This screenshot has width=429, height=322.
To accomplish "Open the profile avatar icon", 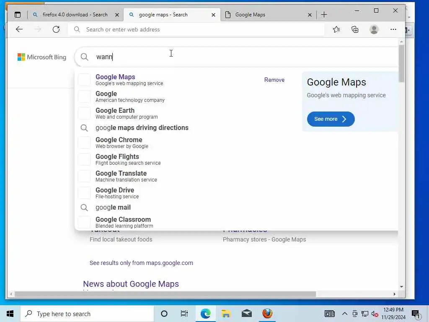I will coord(374,29).
